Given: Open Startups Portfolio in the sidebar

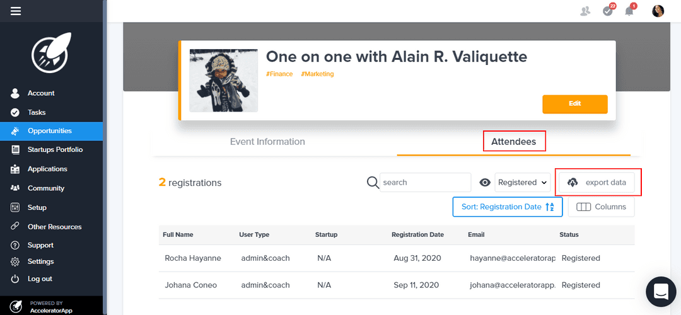Looking at the screenshot, I should pyautogui.click(x=55, y=149).
